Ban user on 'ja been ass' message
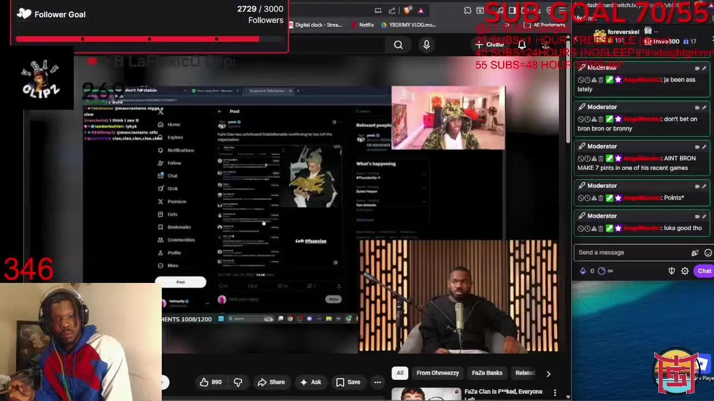This screenshot has height=401, width=714. (x=581, y=80)
